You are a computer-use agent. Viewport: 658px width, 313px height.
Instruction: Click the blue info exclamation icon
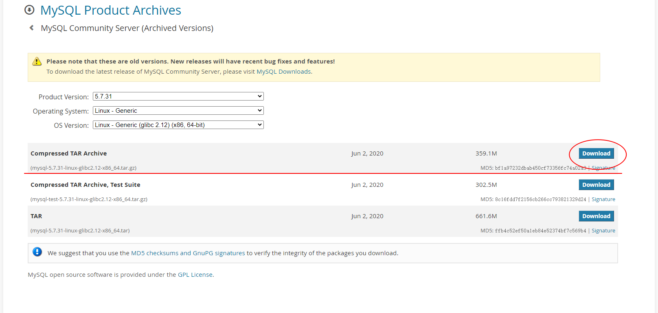(x=37, y=252)
